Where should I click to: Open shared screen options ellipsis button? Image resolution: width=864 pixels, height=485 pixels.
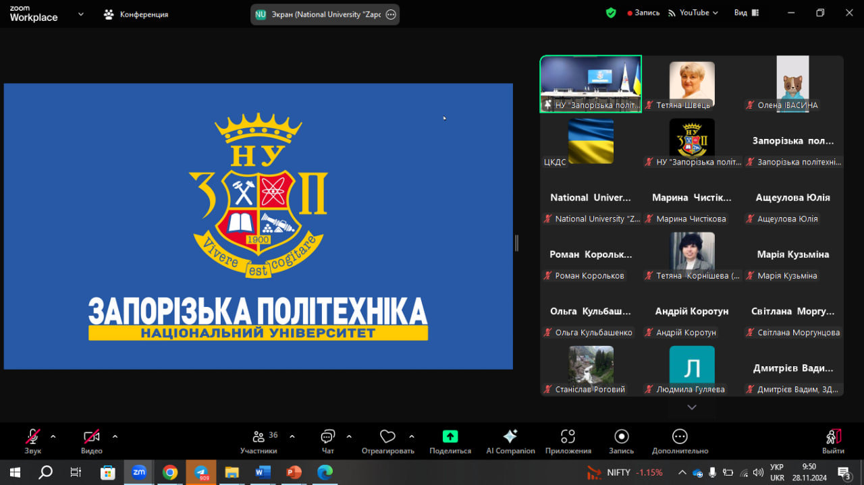391,14
